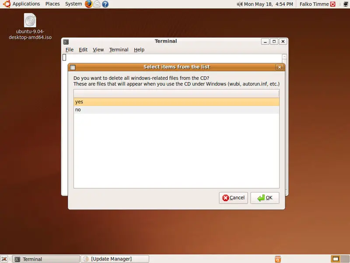The height and width of the screenshot is (263, 350).
Task: Open the Terminal View menu
Action: [98, 50]
